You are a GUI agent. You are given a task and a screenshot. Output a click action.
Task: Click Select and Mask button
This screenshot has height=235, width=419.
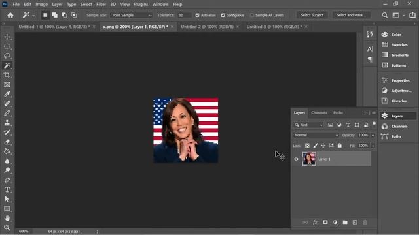coord(351,15)
